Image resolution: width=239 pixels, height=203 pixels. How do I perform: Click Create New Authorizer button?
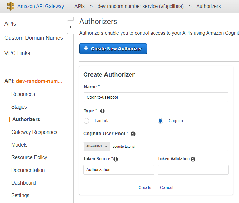[113, 49]
